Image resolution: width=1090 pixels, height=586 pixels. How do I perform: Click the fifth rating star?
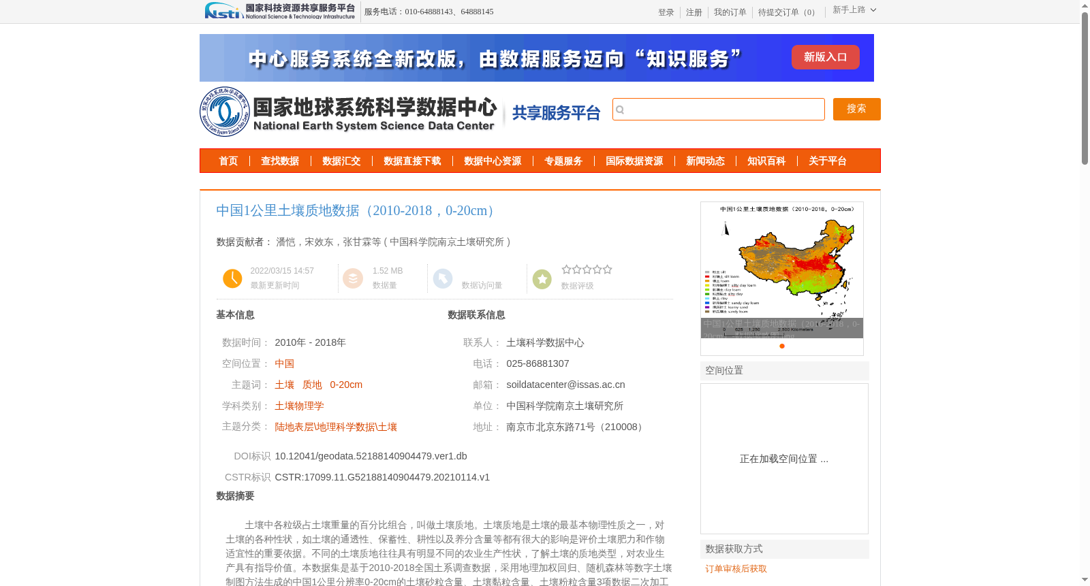click(x=607, y=270)
